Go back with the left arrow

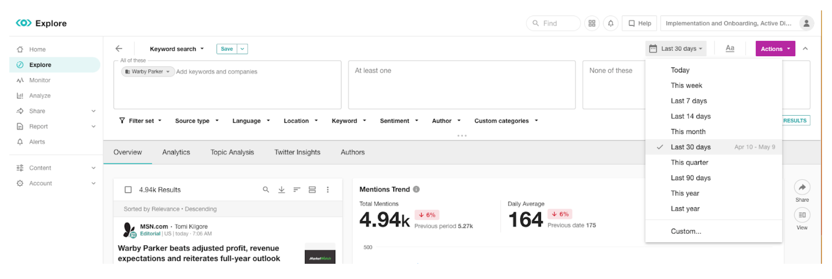point(119,49)
